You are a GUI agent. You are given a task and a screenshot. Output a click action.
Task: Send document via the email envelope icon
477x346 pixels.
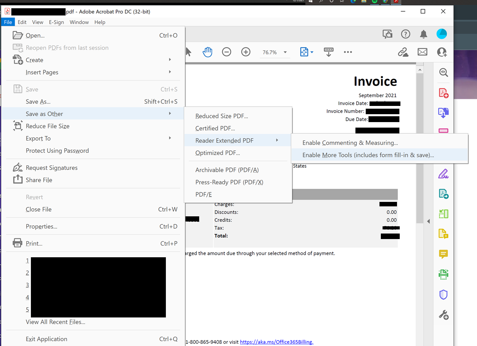(422, 52)
